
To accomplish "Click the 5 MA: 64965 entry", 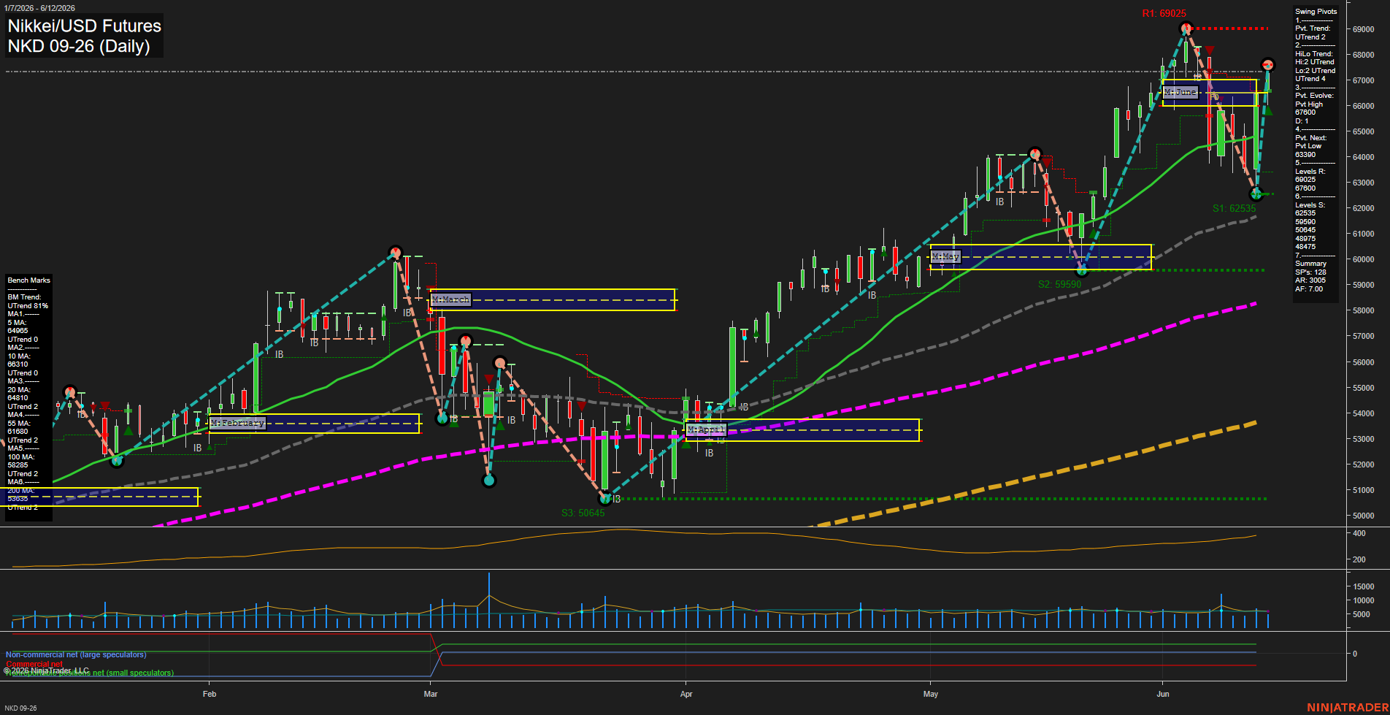I will click(19, 326).
